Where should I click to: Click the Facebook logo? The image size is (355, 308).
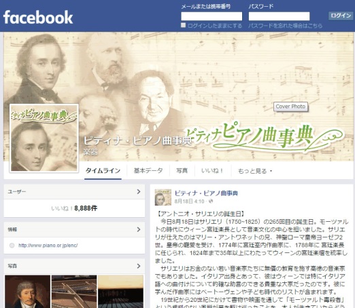38,17
